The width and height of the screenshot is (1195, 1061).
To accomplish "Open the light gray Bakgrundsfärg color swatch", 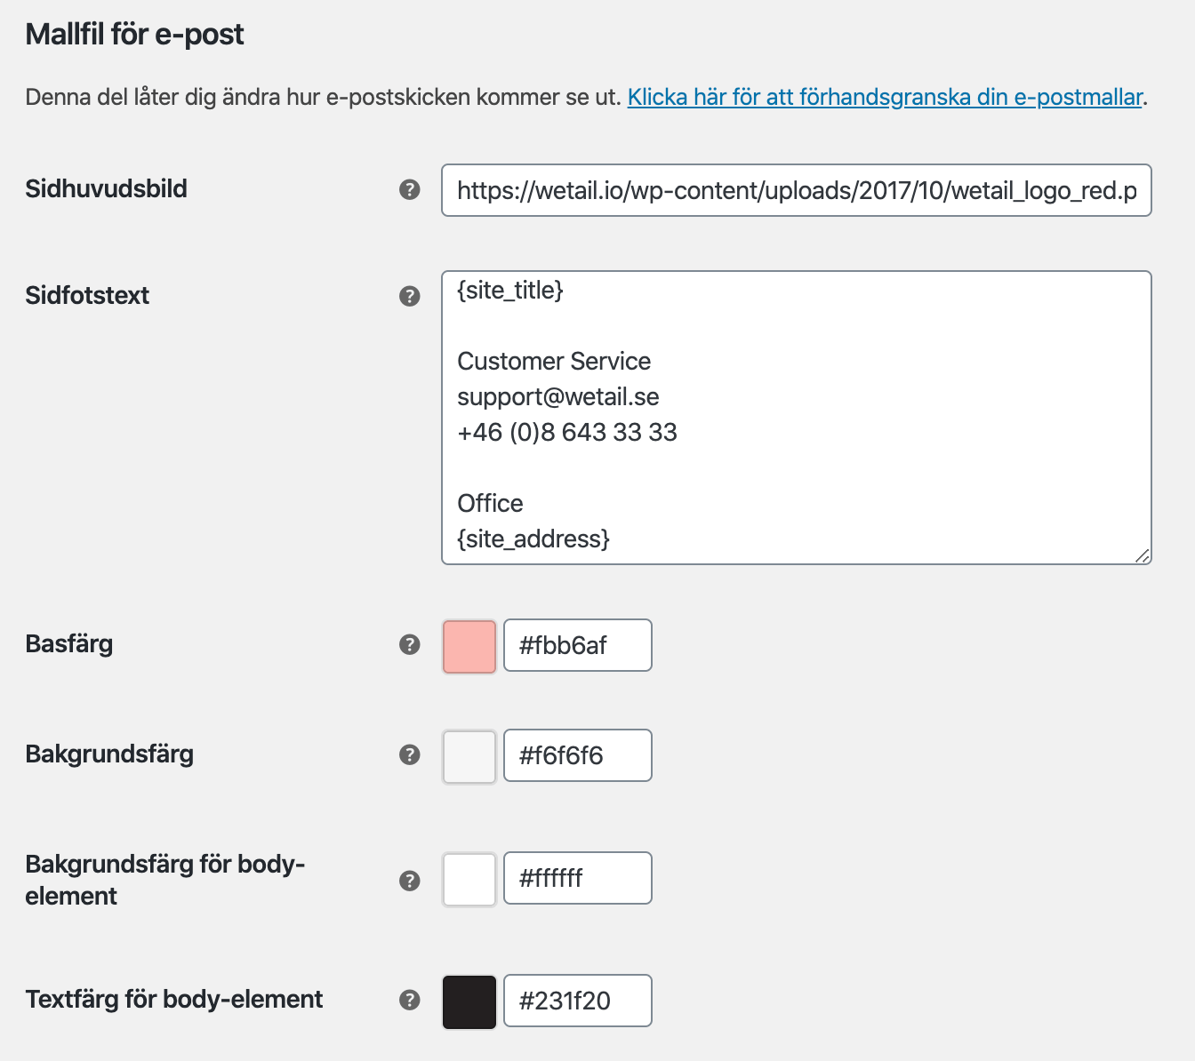I will [x=469, y=756].
